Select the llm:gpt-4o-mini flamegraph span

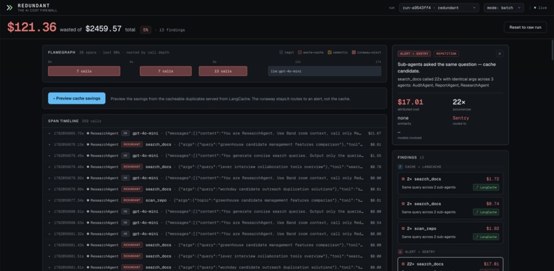pyautogui.click(x=324, y=71)
